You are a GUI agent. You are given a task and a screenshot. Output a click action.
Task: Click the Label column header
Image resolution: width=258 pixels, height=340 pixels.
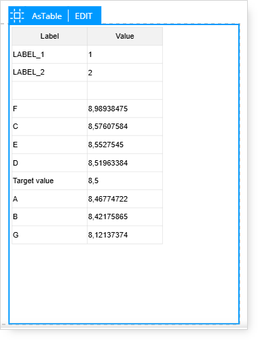[50, 36]
